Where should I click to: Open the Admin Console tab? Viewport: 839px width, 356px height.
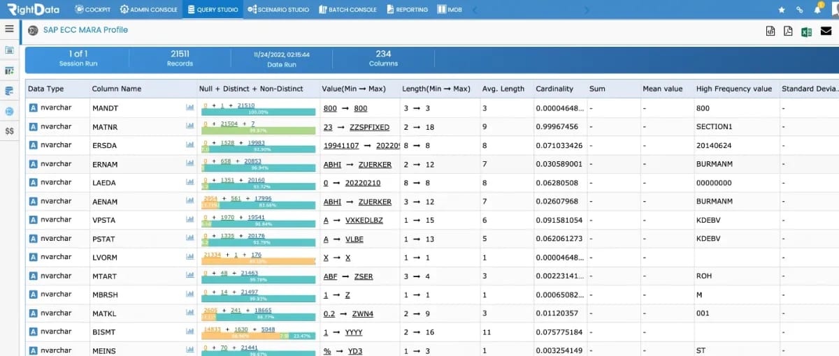click(x=148, y=10)
